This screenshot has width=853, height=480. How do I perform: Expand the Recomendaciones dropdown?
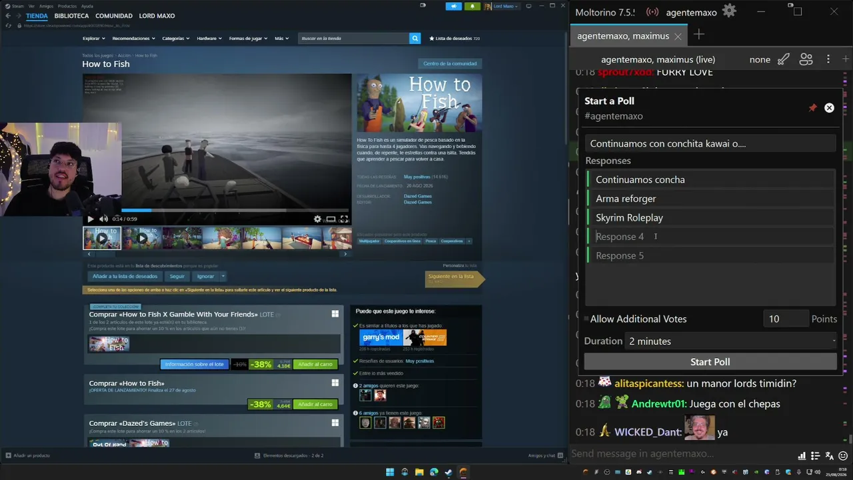coord(133,39)
